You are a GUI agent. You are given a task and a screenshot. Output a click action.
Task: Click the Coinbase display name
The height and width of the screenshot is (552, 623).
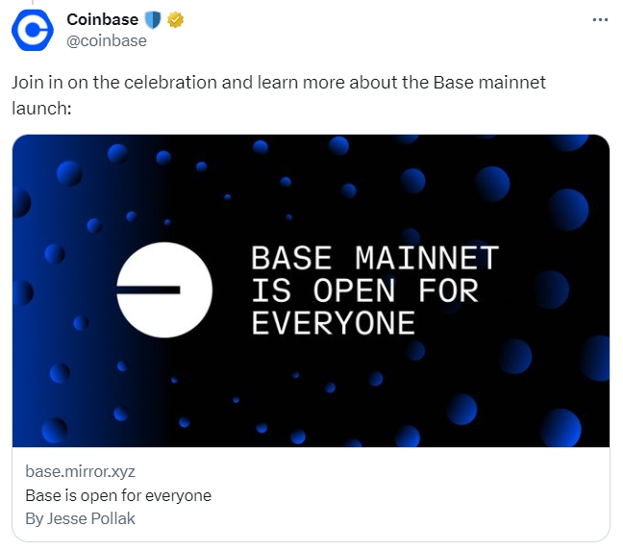tap(103, 19)
